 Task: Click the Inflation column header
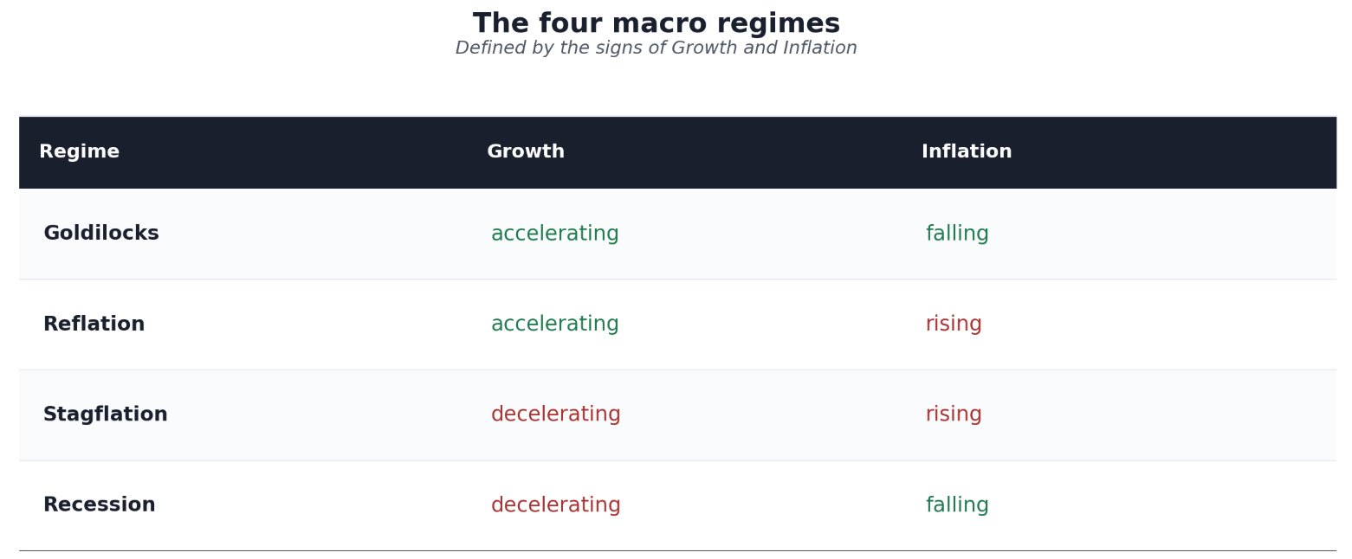967,152
